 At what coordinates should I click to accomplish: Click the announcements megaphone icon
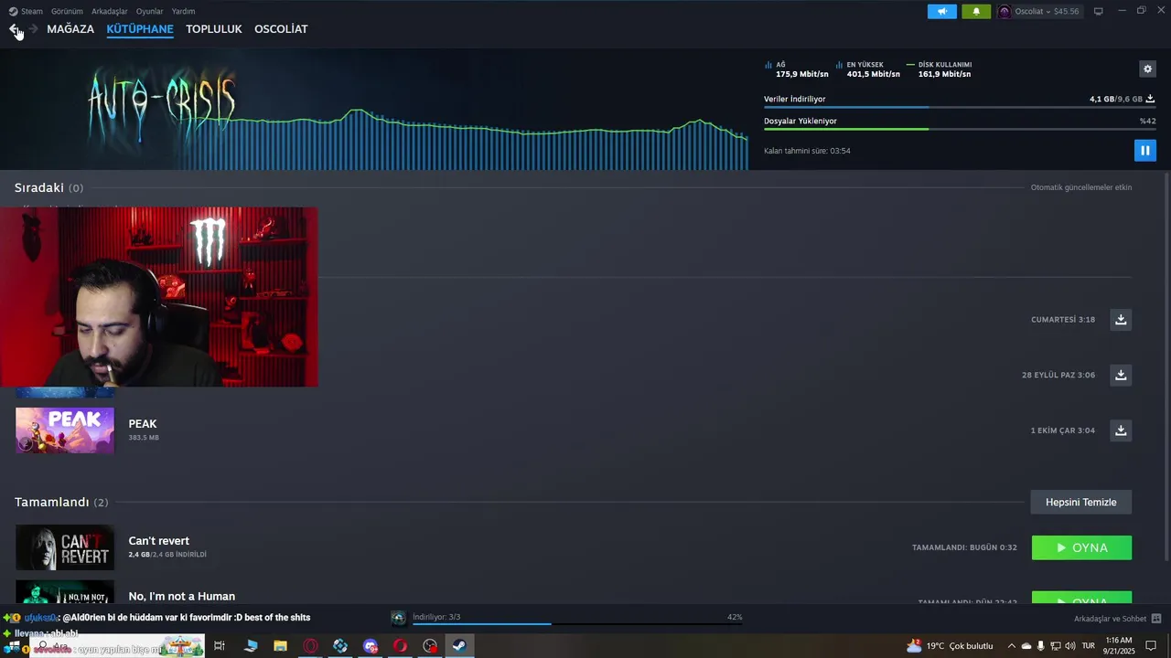pyautogui.click(x=941, y=11)
